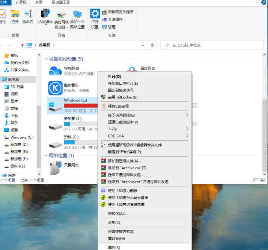Click Uninstall or change program (卸载或更改程序)
This screenshot has width=268, height=250.
(x=118, y=12)
